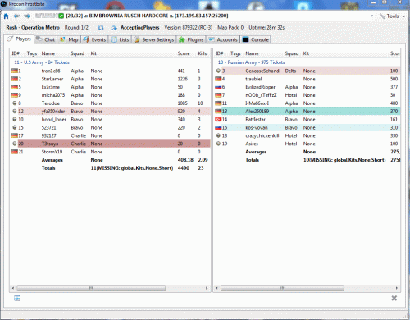This screenshot has width=410, height=320.
Task: Go to the home page icon
Action: (x=6, y=16)
